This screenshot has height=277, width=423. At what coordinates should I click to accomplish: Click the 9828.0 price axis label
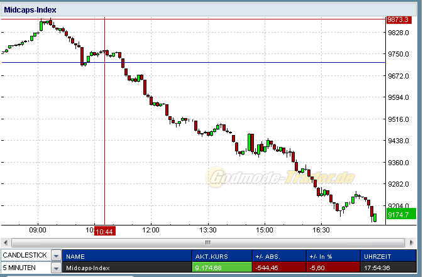[x=398, y=33]
